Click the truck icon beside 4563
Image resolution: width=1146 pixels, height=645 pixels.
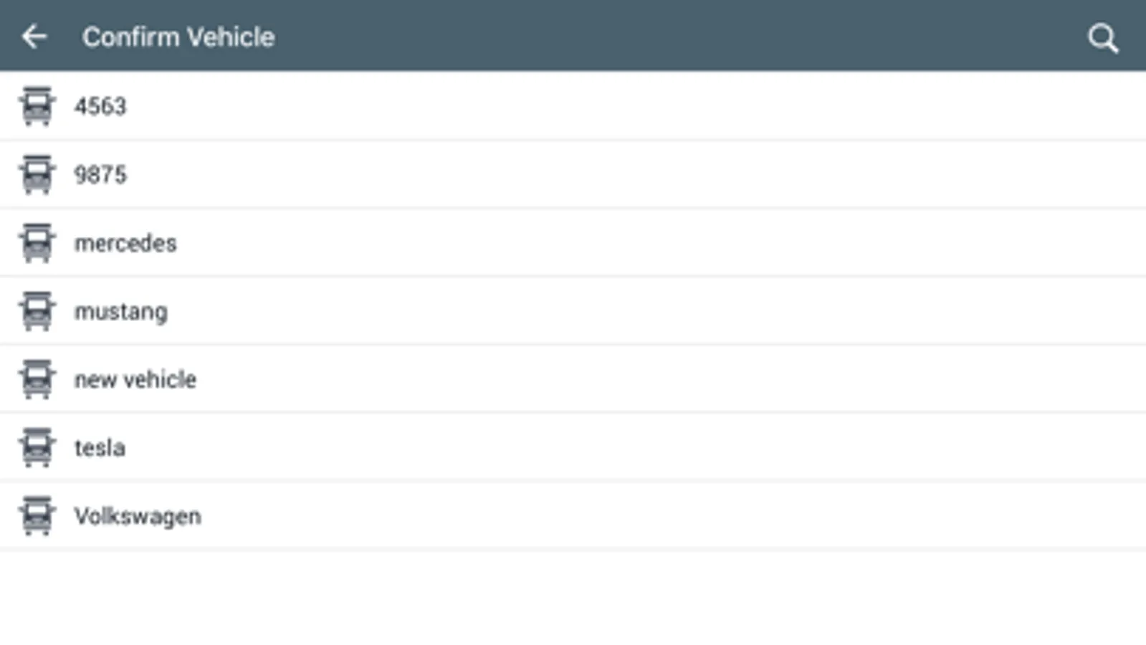click(37, 106)
